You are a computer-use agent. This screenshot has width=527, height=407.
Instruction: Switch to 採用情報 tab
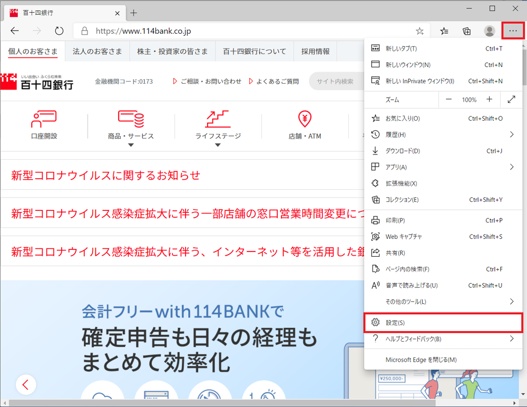coord(315,52)
